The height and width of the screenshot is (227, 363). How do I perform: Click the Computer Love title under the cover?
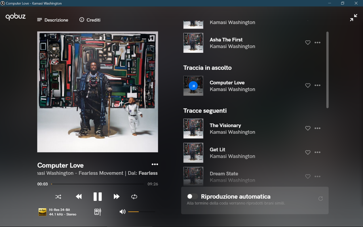60,165
